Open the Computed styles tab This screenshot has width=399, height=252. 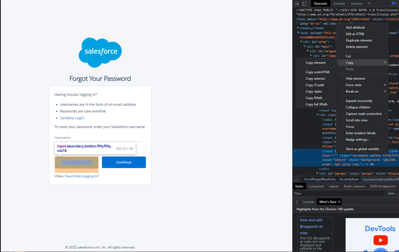click(316, 186)
